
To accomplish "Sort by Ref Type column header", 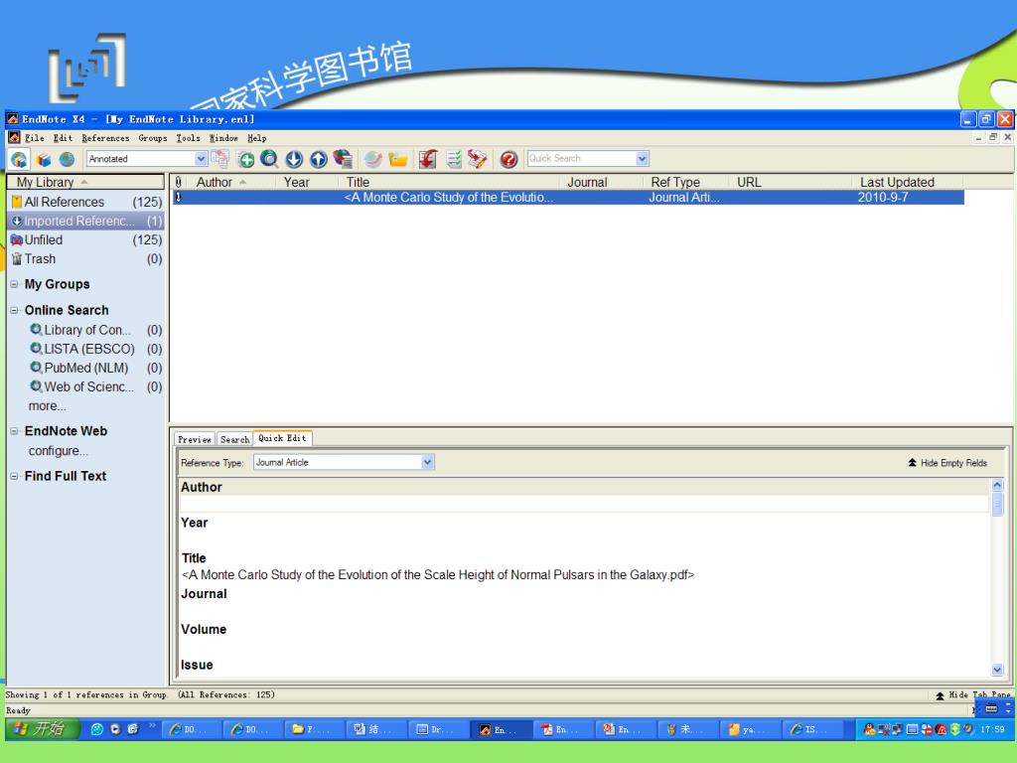I will (x=687, y=183).
